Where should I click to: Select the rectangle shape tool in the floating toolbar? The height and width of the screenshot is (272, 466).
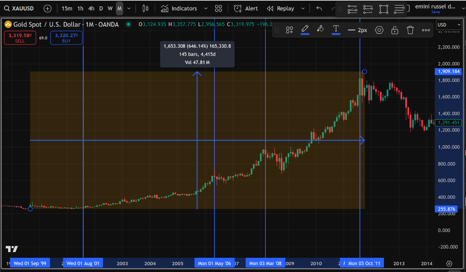click(384, 9)
